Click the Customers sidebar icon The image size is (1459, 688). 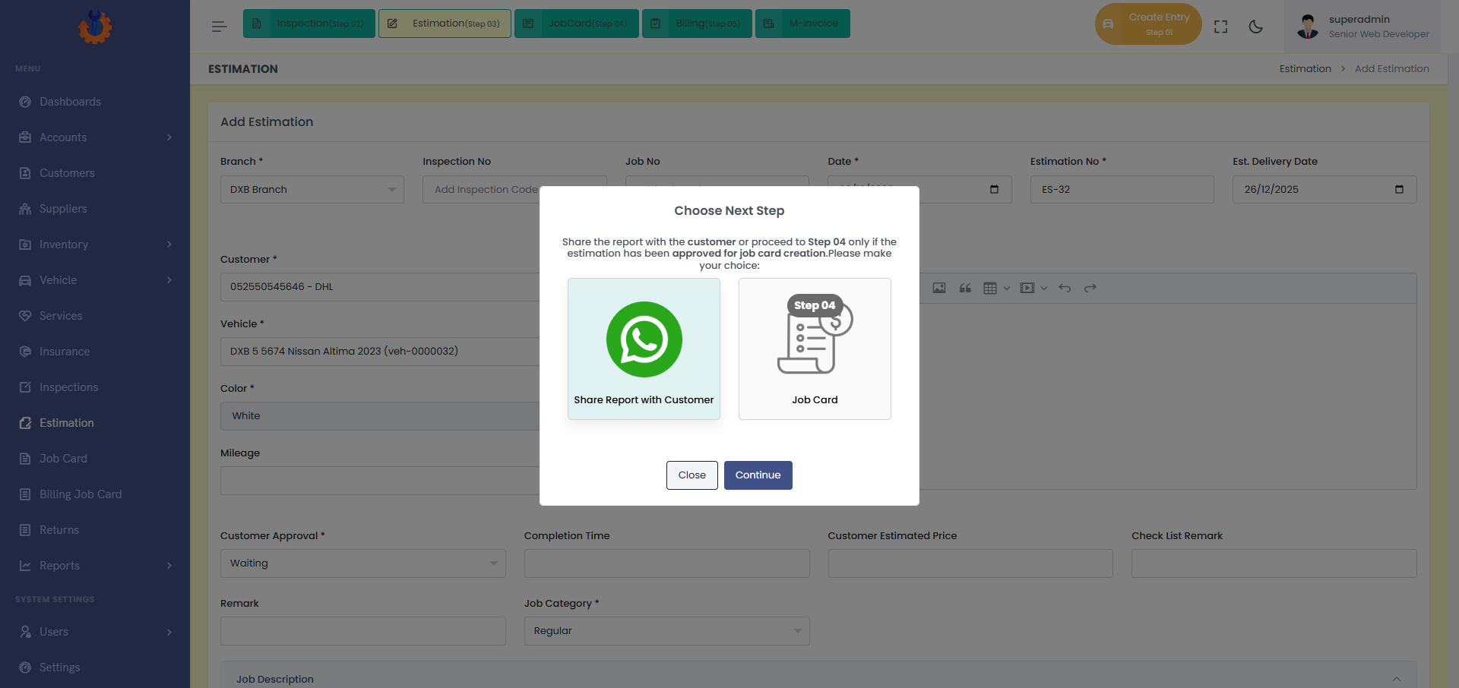(25, 173)
